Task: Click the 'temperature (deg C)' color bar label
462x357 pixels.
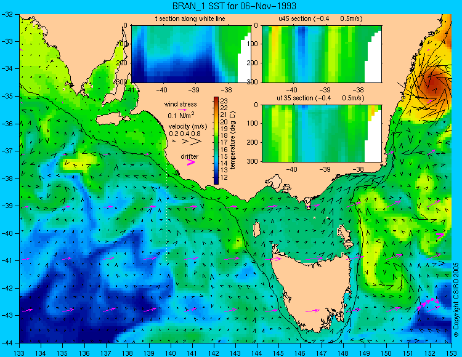Action: click(x=233, y=140)
